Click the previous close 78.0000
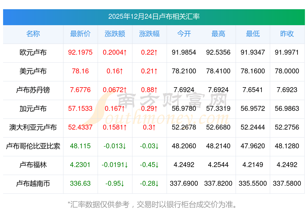 coord(287,71)
